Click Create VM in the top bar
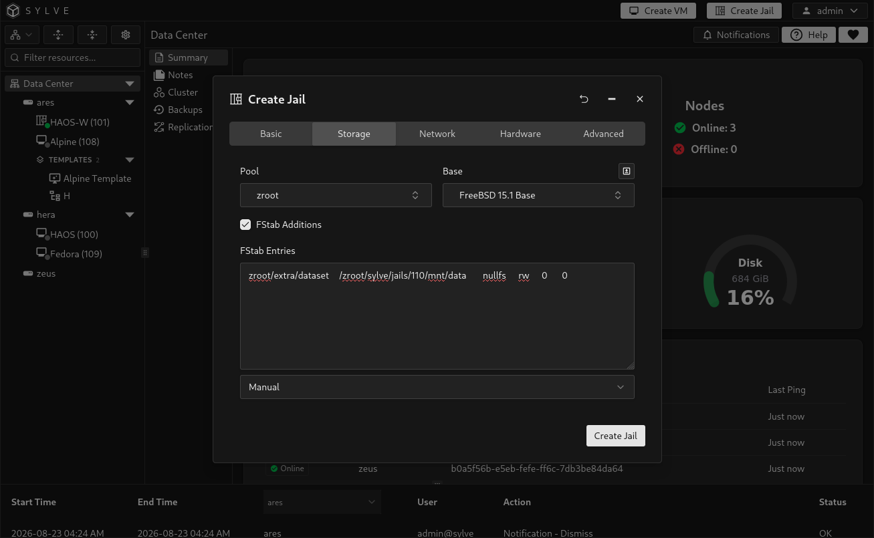 pos(659,11)
